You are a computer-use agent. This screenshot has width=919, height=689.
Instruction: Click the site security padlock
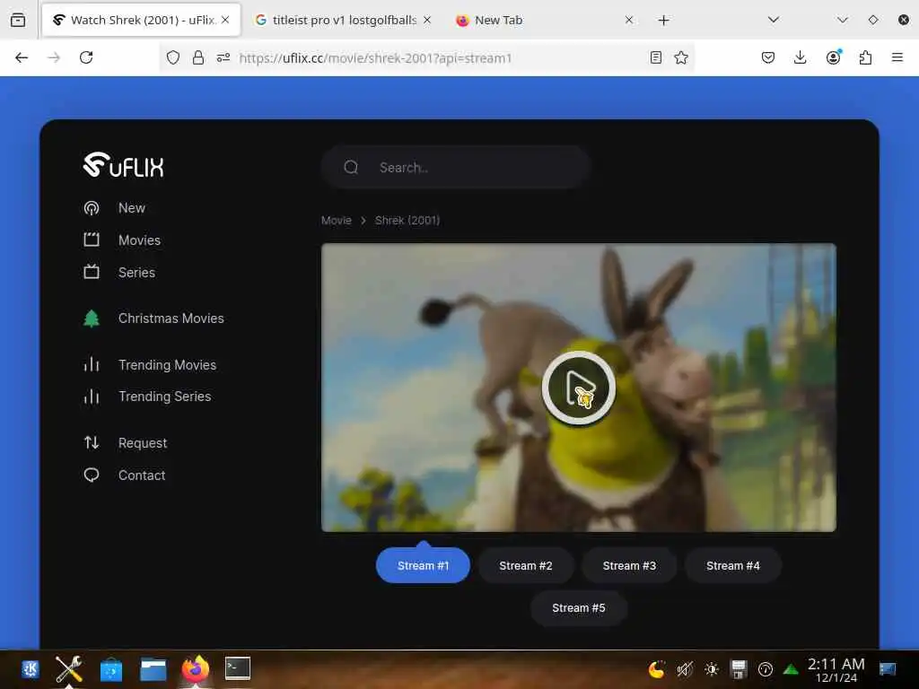[x=198, y=57]
